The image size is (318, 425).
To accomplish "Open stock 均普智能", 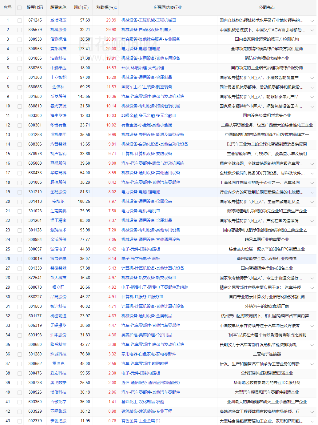I will point(58,144).
